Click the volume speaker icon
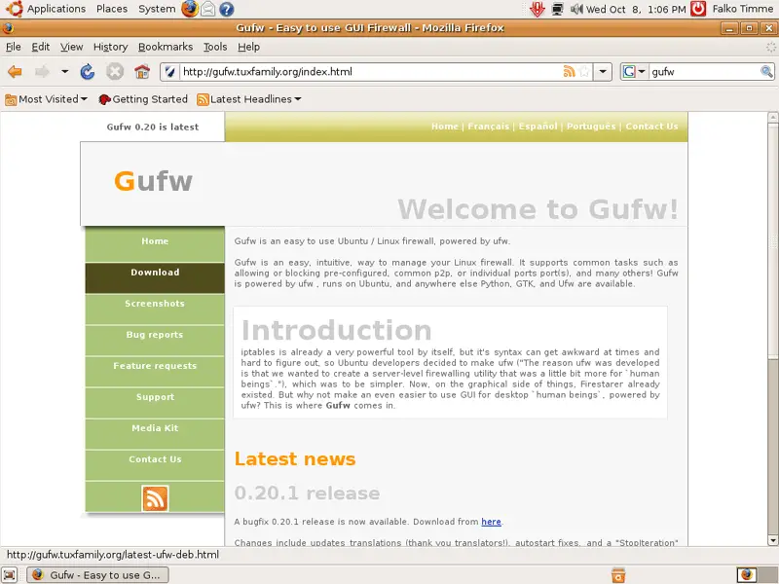Viewport: 779px width, 584px height. pyautogui.click(x=576, y=9)
